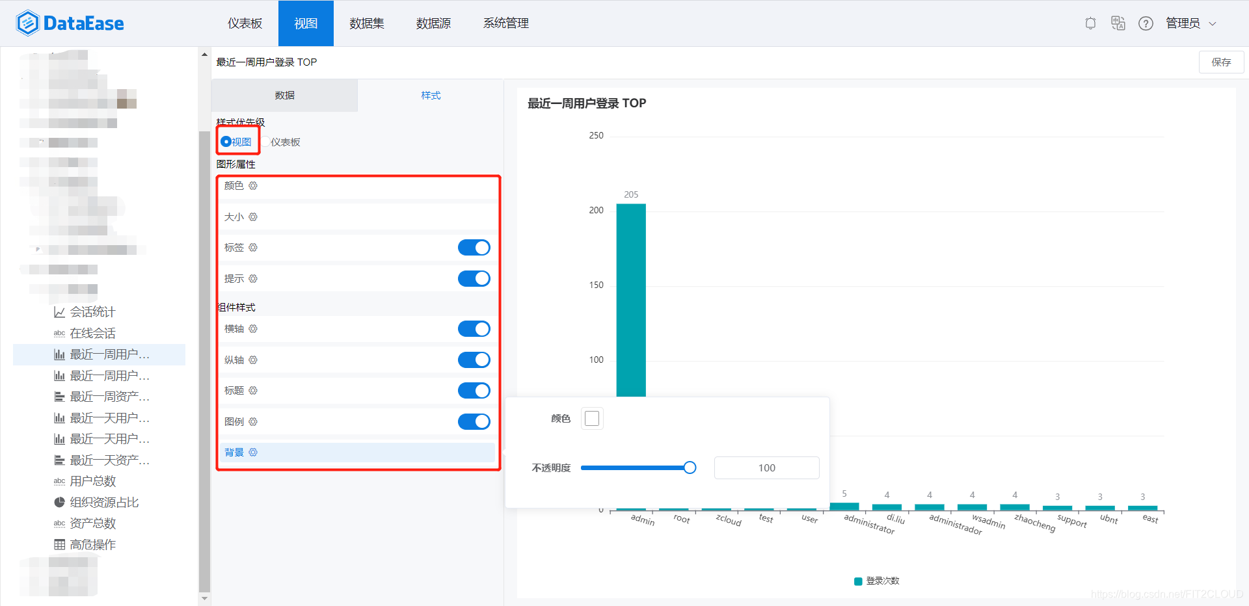Open 在线会话 in the view tree

92,334
